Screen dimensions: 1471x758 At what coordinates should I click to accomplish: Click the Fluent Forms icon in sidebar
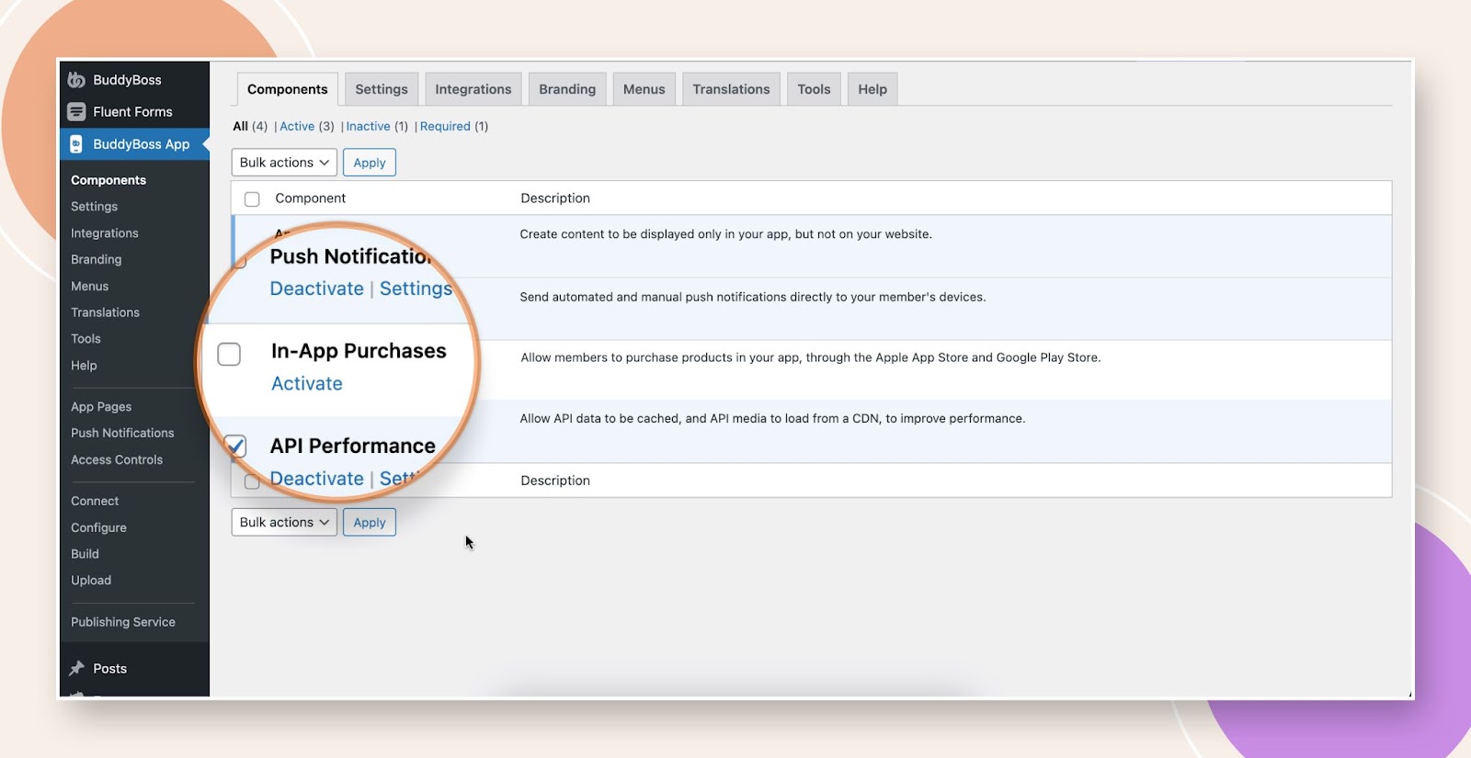[76, 112]
